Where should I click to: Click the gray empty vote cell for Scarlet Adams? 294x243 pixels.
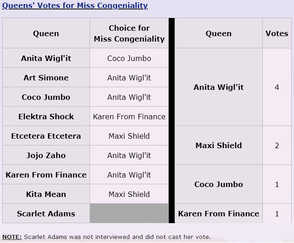point(129,214)
